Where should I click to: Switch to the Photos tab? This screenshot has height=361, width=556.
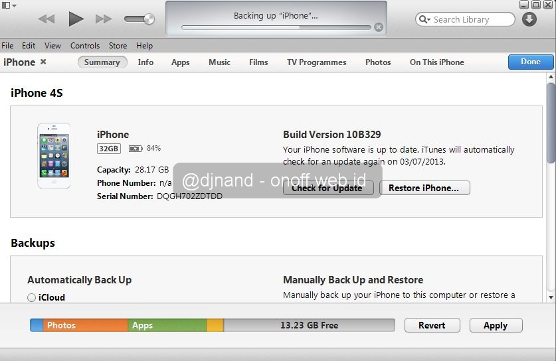[378, 62]
